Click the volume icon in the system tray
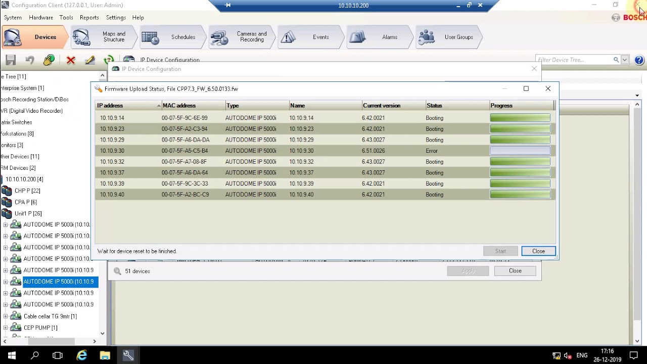The height and width of the screenshot is (364, 647). click(568, 355)
